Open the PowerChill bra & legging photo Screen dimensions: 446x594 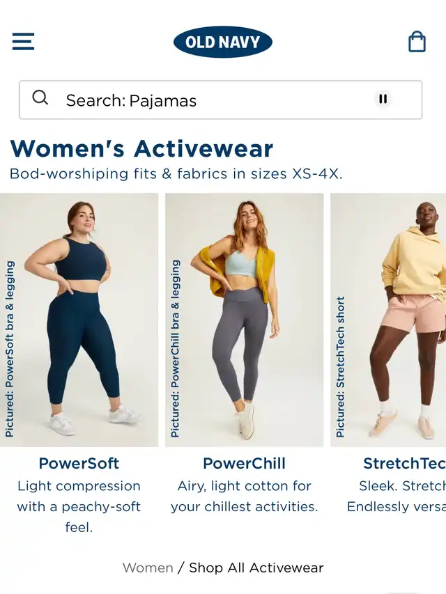(244, 320)
